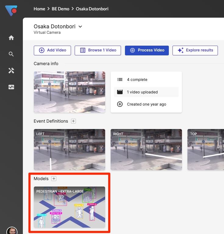Select the tools icon in the sidebar
Image resolution: width=224 pixels, height=234 pixels.
[11, 71]
